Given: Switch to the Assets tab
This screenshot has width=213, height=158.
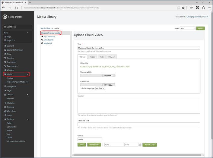Looking at the screenshot, I should coord(93,57).
